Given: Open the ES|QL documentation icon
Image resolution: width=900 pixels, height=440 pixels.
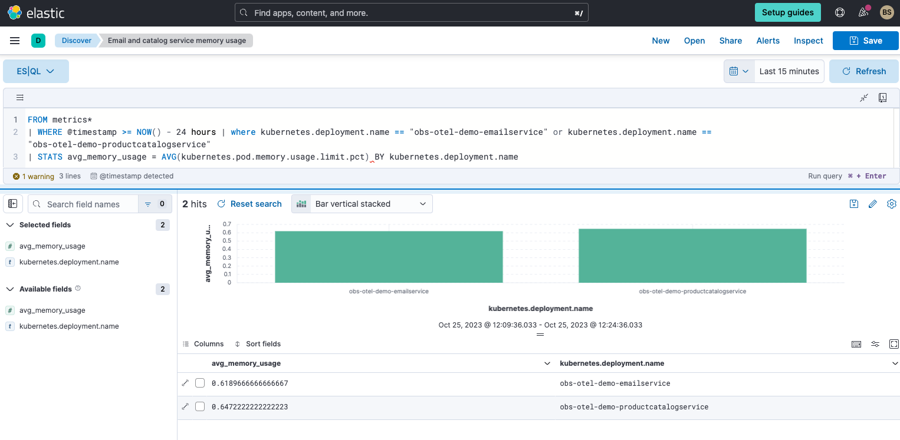Looking at the screenshot, I should tap(883, 98).
